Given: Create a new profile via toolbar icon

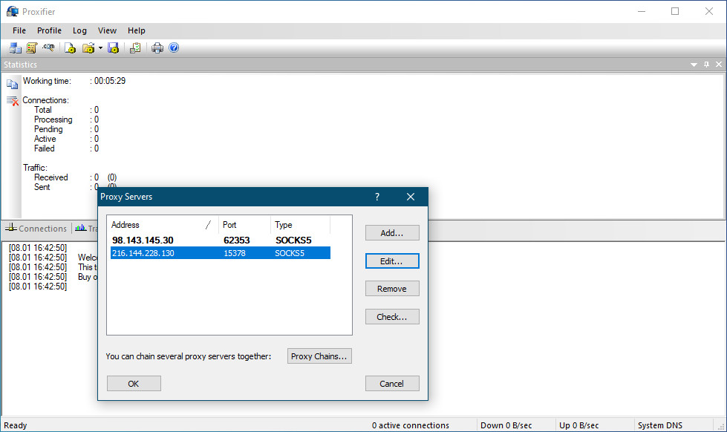Looking at the screenshot, I should coord(70,48).
